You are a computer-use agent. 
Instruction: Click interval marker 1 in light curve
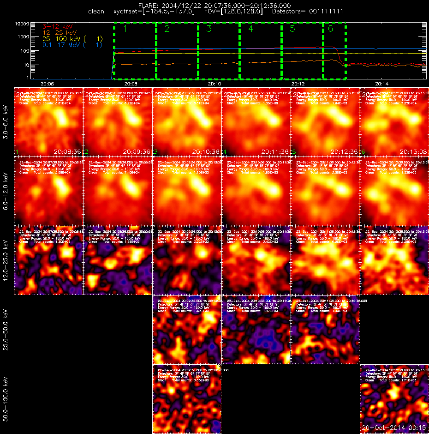[x=125, y=29]
